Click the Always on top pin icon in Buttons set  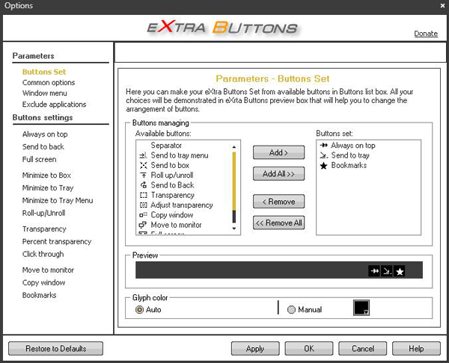pyautogui.click(x=323, y=146)
